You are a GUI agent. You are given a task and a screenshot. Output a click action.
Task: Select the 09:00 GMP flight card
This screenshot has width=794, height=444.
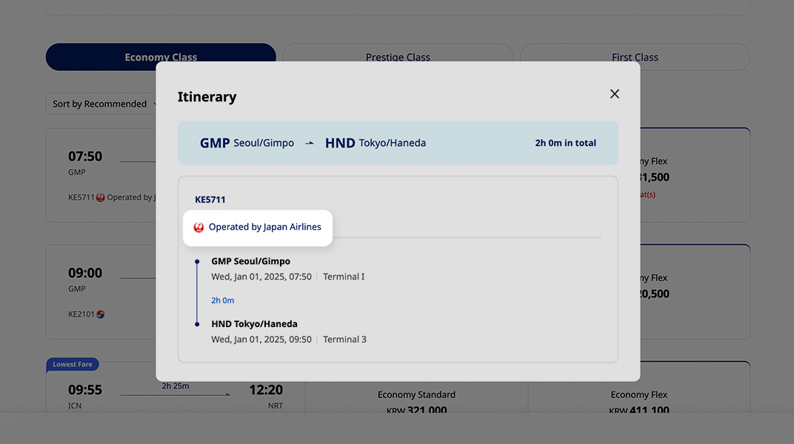100,292
